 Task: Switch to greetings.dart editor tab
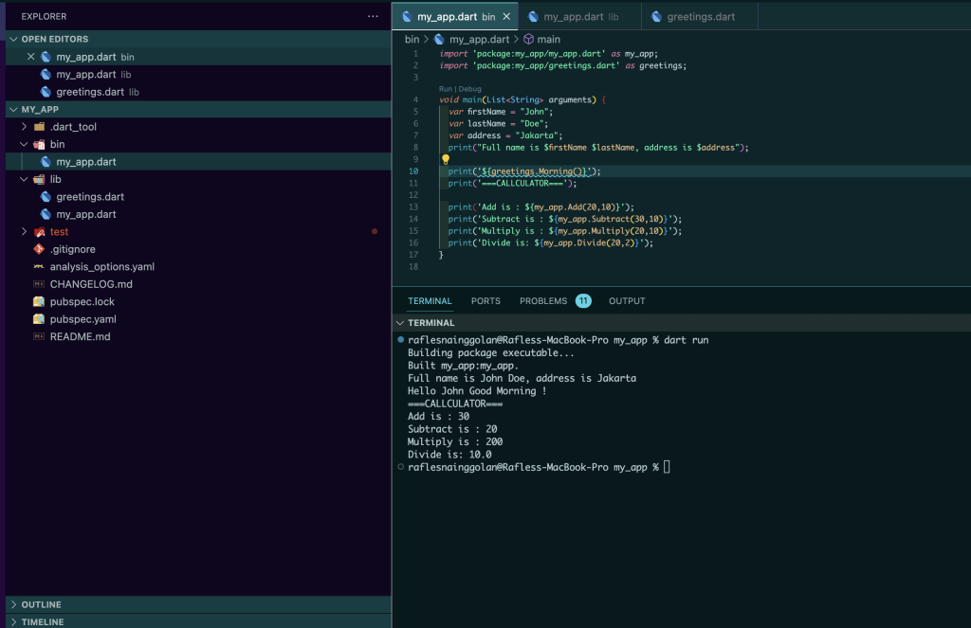tap(700, 17)
